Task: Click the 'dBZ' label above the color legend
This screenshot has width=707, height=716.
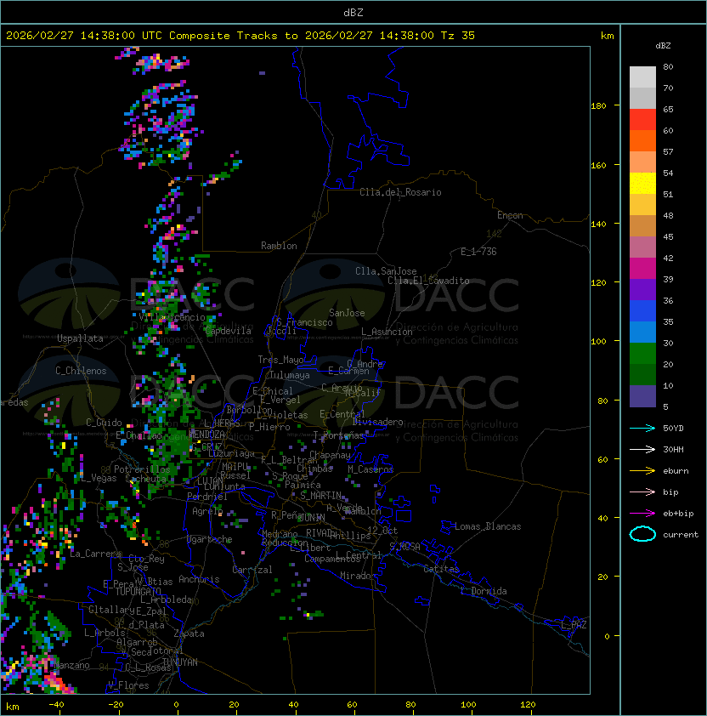Action: [663, 46]
